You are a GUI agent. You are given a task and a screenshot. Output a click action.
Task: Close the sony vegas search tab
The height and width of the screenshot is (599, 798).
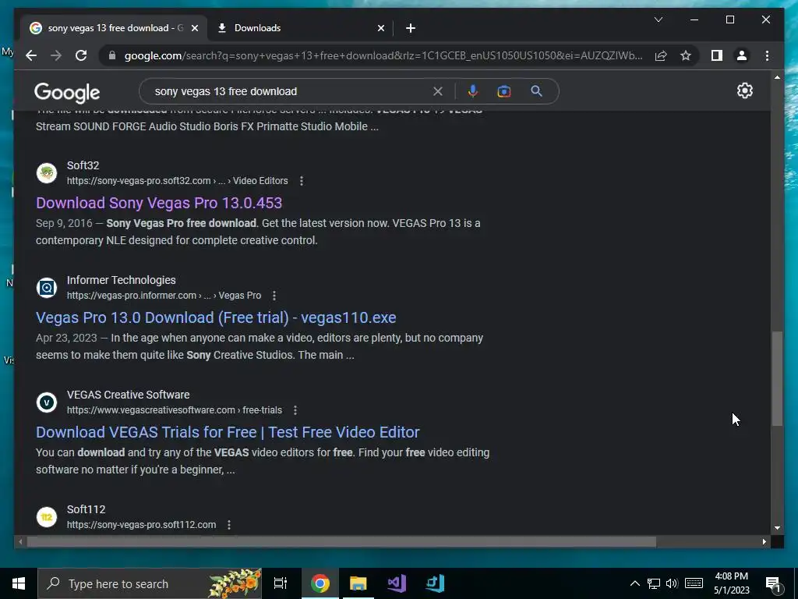[194, 28]
